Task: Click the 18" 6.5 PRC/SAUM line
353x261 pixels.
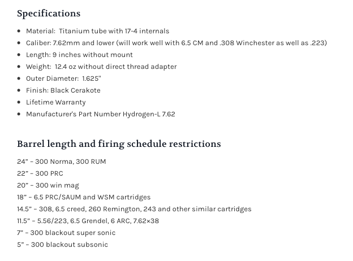Action: 84,197
